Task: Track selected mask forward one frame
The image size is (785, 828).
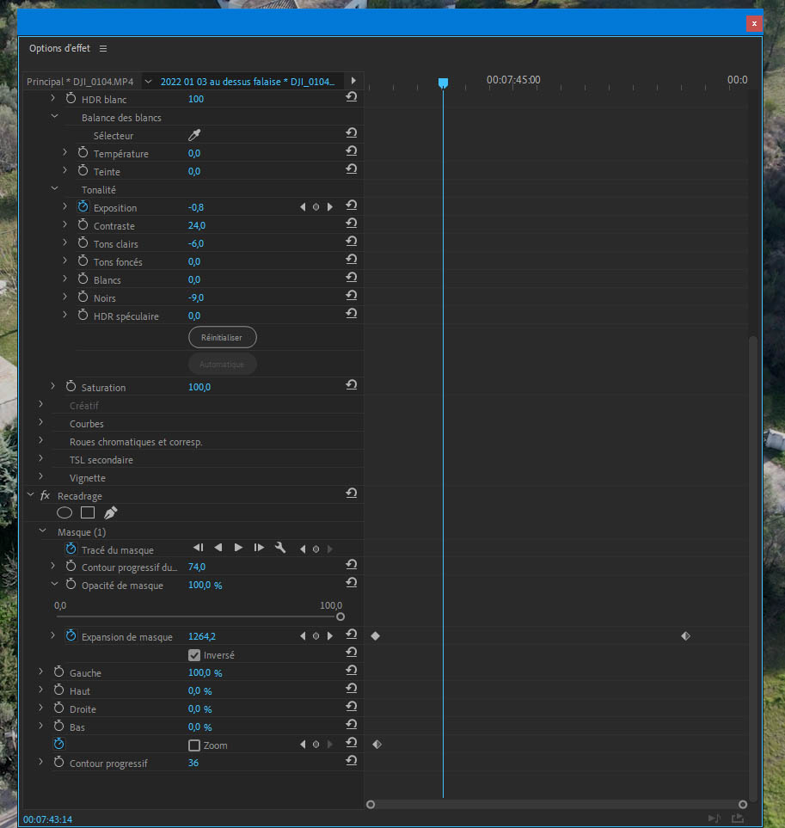Action: point(259,548)
